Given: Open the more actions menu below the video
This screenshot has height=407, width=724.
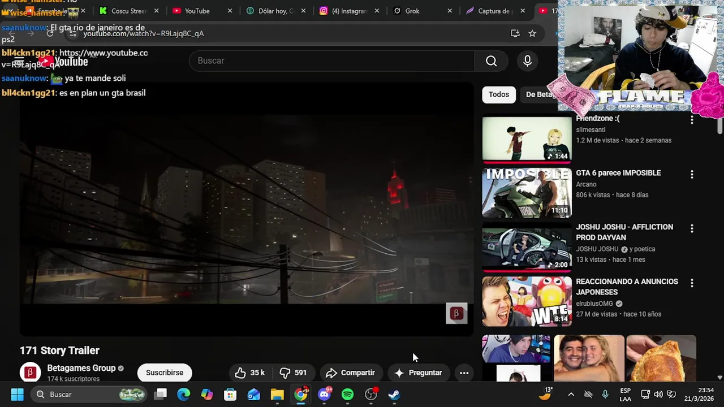Looking at the screenshot, I should 464,373.
